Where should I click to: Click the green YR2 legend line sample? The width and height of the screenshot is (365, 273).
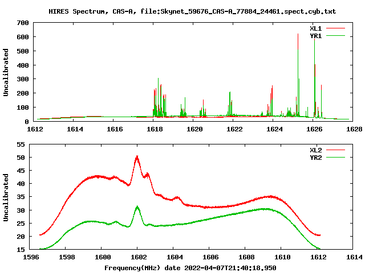(x=335, y=158)
